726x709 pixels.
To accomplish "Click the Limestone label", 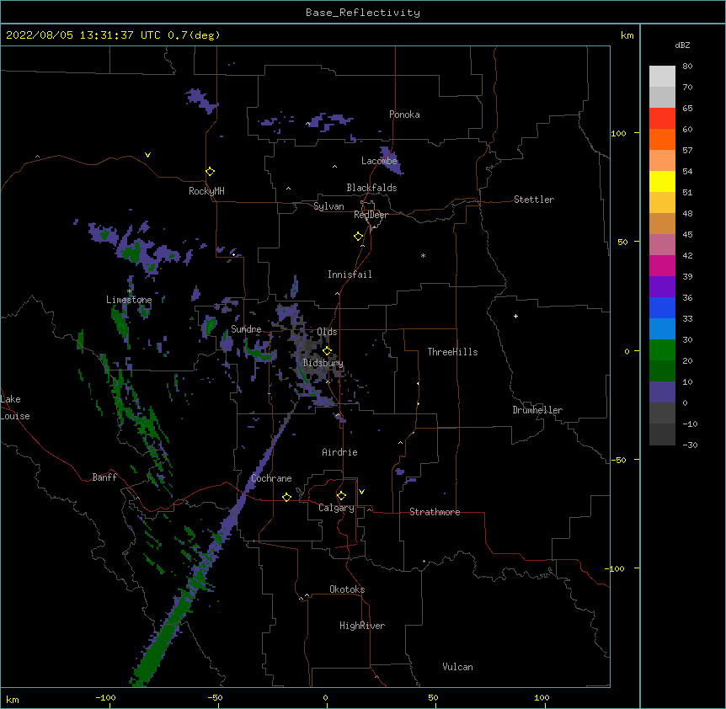I will tap(129, 300).
